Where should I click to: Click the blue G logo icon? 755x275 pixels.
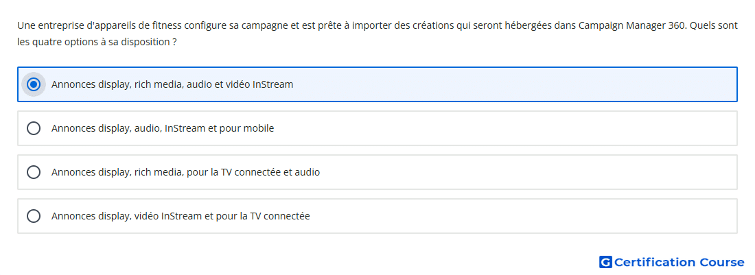pyautogui.click(x=605, y=262)
